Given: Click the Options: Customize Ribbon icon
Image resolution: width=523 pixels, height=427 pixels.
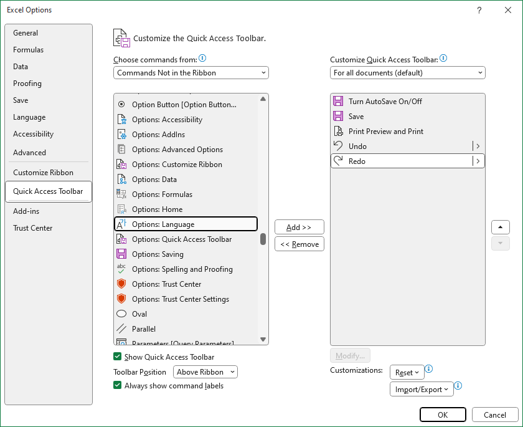Looking at the screenshot, I should pos(121,165).
